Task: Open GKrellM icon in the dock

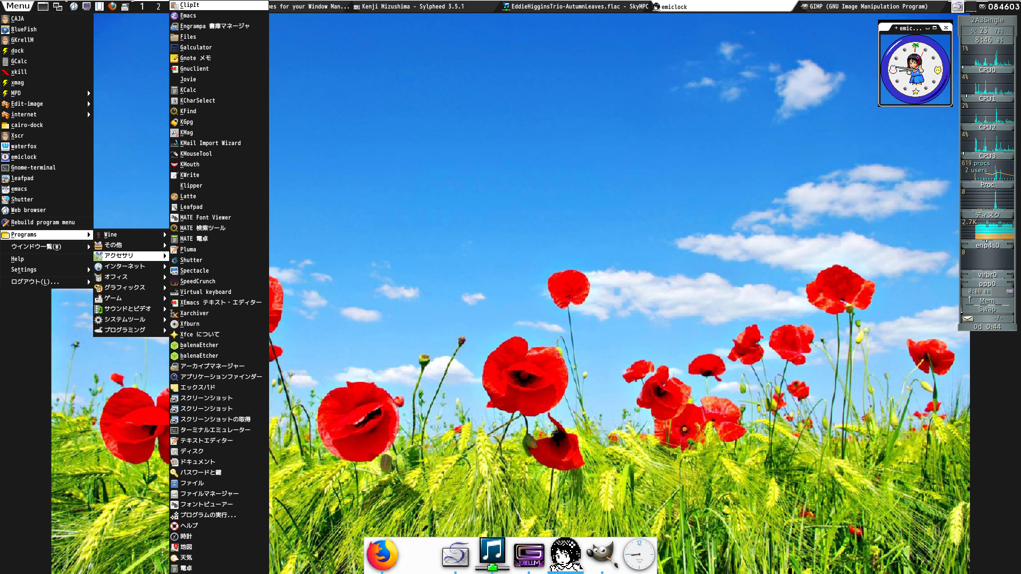Action: coord(529,555)
